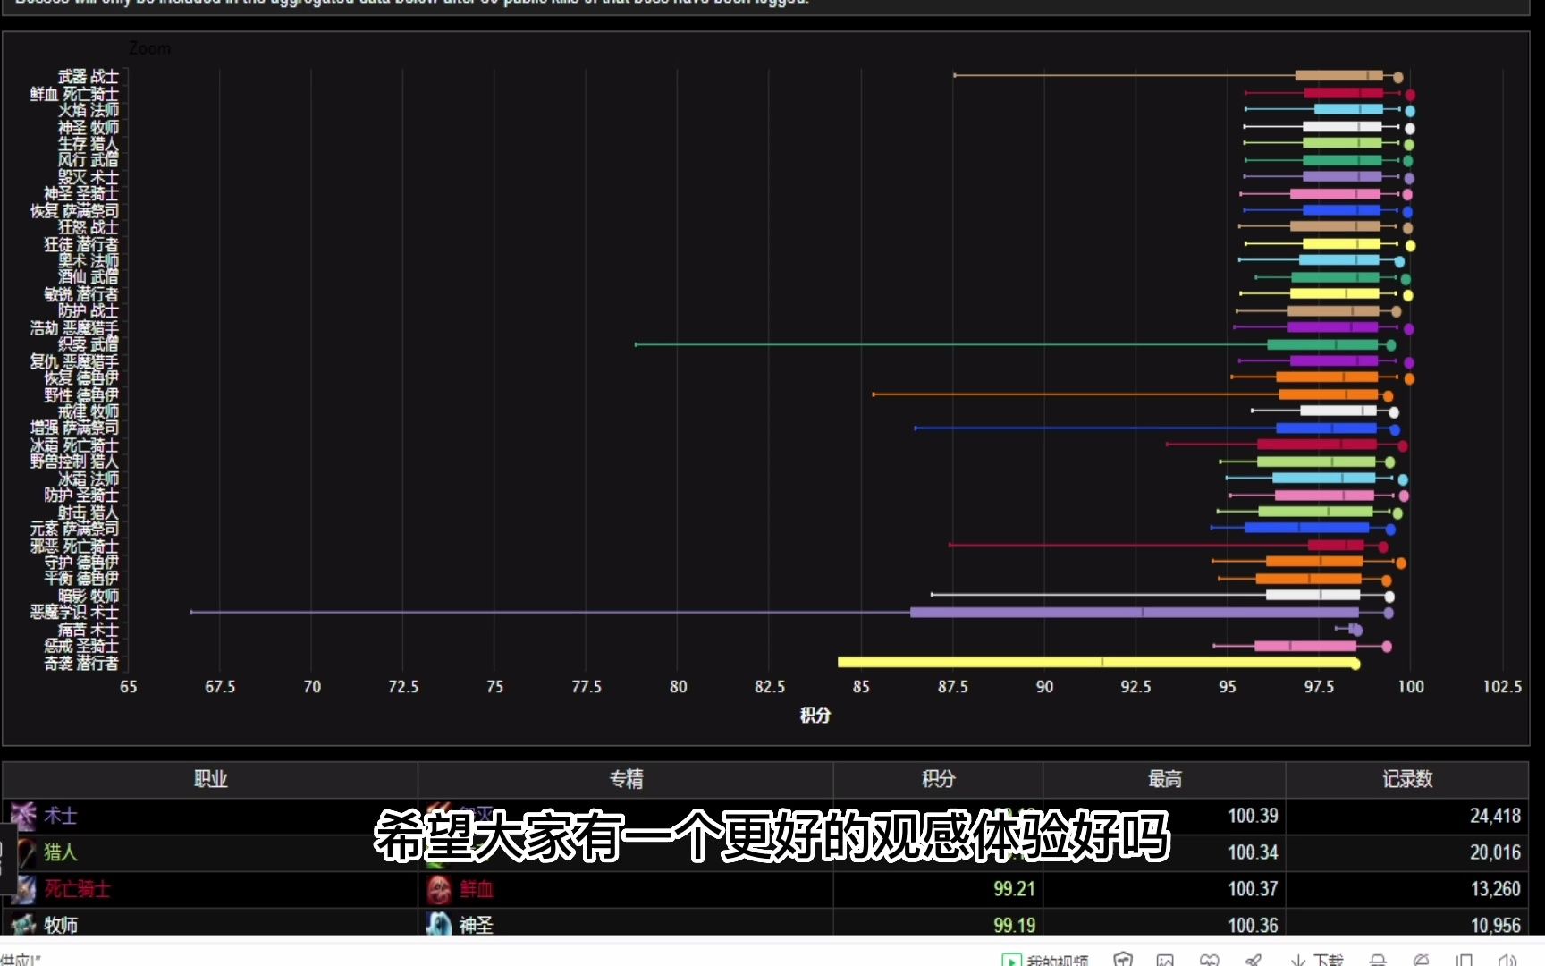Click the mini-player window icon
The height and width of the screenshot is (966, 1545).
pyautogui.click(x=1465, y=960)
